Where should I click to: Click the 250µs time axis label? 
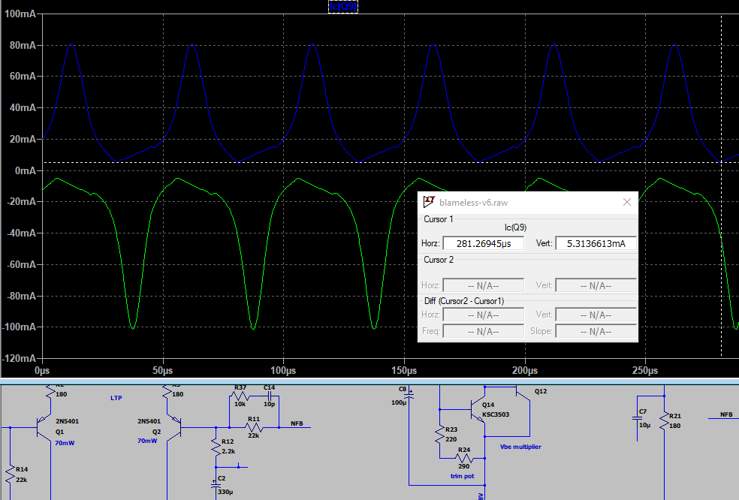point(645,370)
